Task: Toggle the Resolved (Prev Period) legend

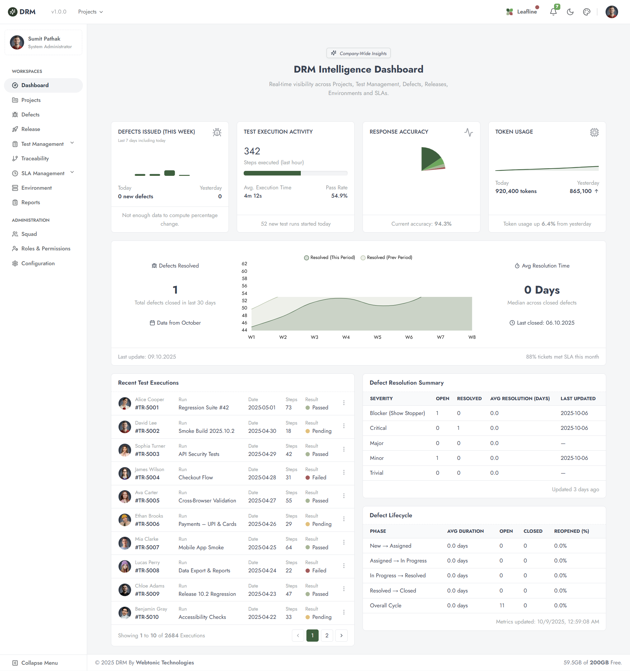Action: coord(386,257)
